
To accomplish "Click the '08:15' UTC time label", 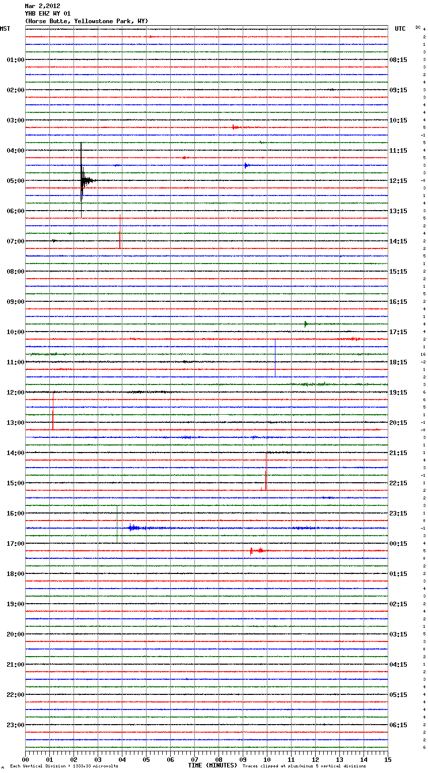I will click(x=398, y=60).
